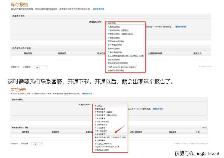Viewport: 224px width, 158px height.
Task: Select High Volume Listings Report in lower list
Action: (x=107, y=147)
